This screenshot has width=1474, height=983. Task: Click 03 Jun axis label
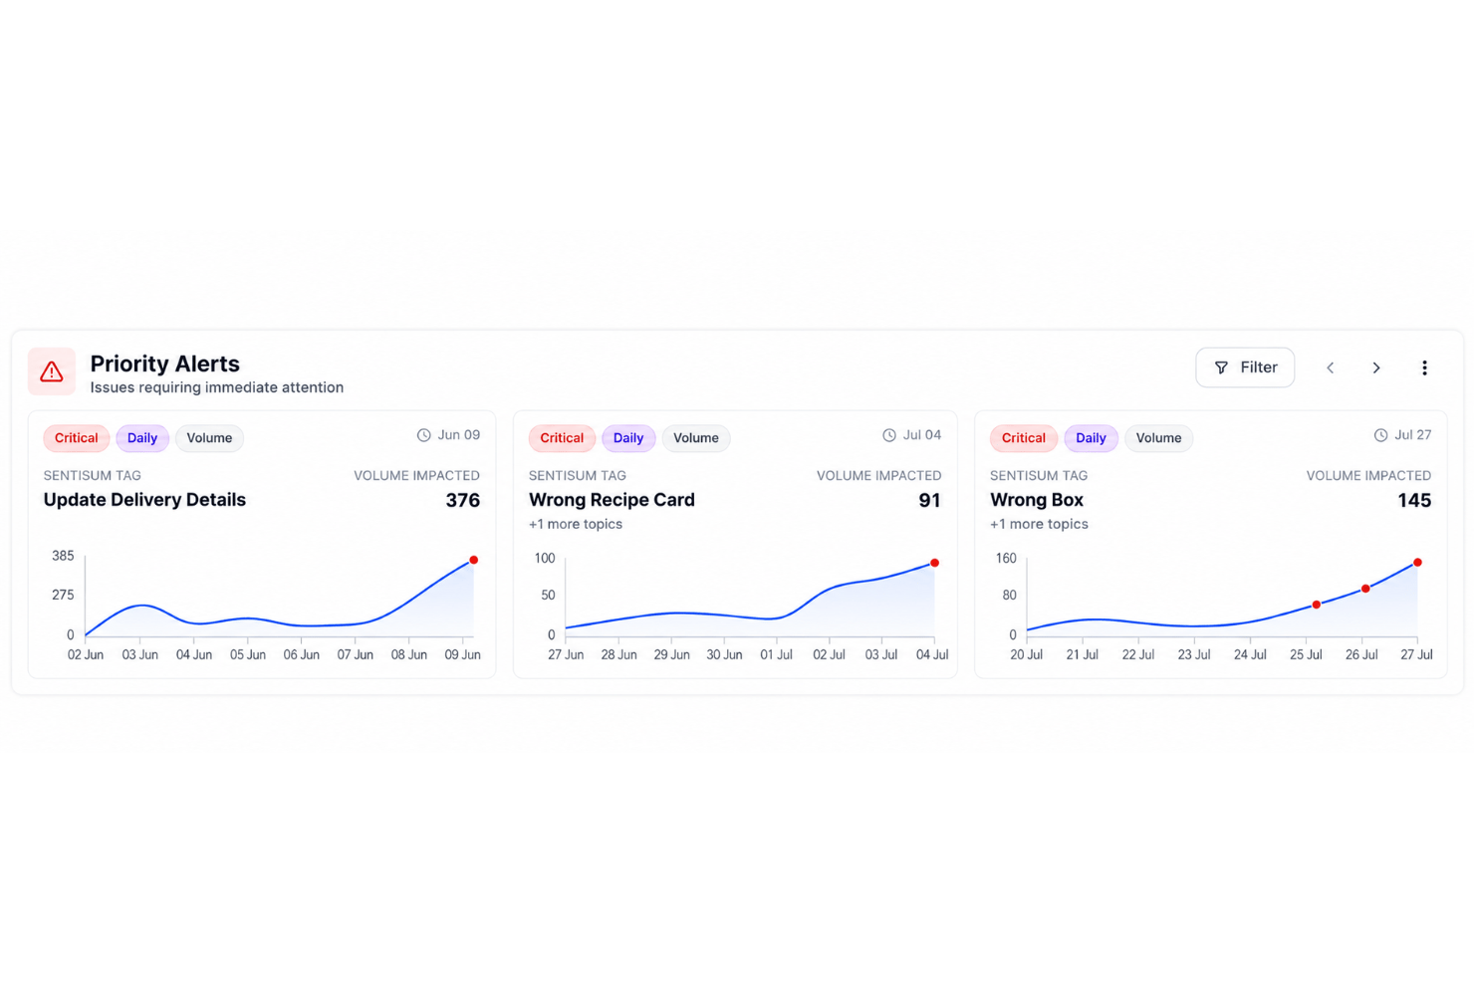(140, 654)
